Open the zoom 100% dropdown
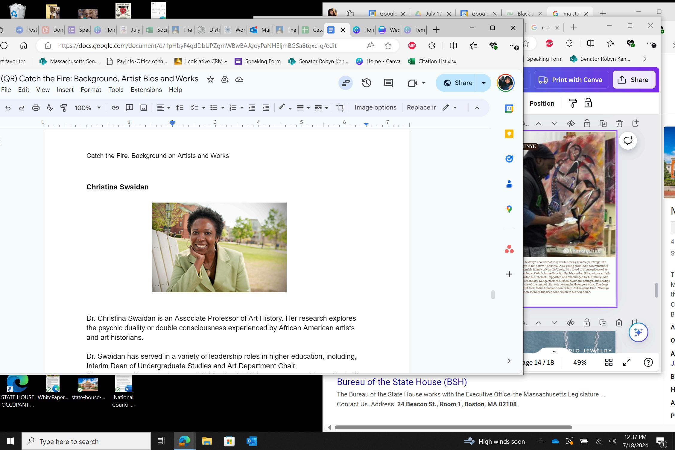The width and height of the screenshot is (675, 450). coord(88,108)
